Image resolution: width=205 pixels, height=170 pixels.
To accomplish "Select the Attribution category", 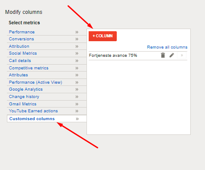I will tap(19, 46).
